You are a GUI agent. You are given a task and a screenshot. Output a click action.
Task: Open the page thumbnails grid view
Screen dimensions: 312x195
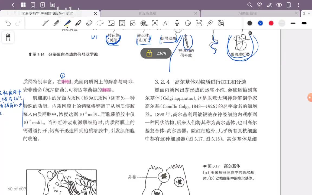click(23, 5)
